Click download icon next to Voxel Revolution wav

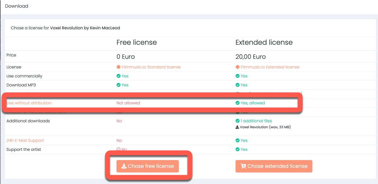tap(237, 128)
